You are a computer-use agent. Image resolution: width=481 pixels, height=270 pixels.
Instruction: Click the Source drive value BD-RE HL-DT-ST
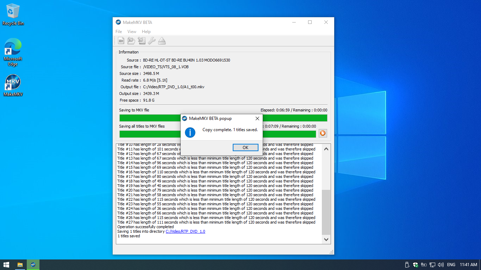[186, 60]
